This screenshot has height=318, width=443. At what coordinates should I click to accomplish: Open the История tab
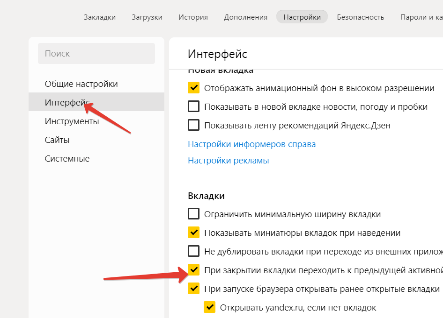coord(193,17)
